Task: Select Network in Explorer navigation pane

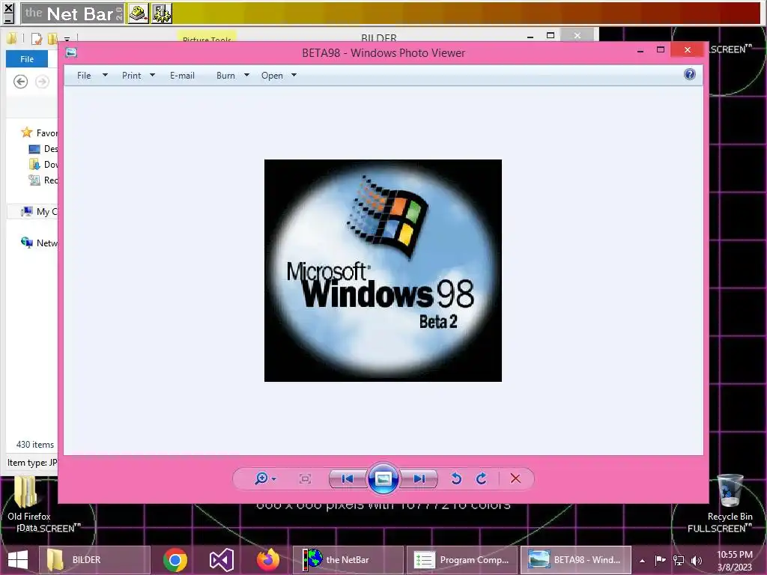Action: (x=39, y=243)
